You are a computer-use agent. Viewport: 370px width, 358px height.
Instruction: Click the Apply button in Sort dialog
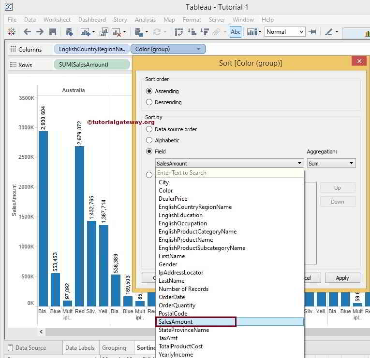coord(342,278)
